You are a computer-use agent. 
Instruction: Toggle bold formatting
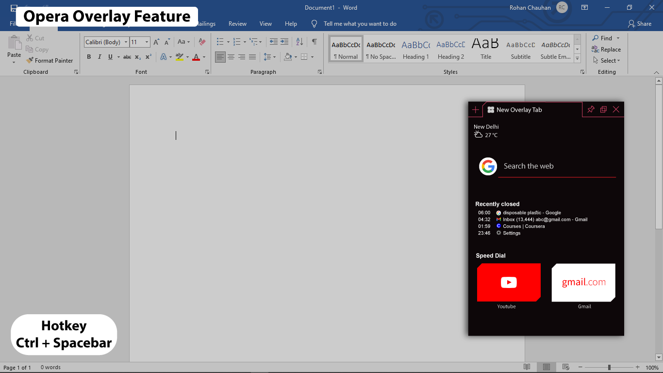(89, 57)
